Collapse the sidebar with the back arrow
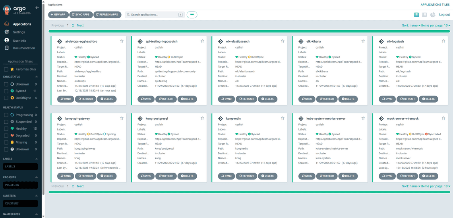Image resolution: width=453 pixels, height=218 pixels. (37, 8)
